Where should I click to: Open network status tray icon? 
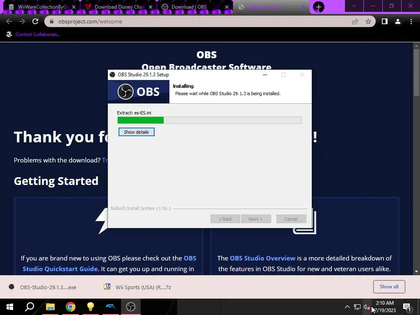point(357,307)
